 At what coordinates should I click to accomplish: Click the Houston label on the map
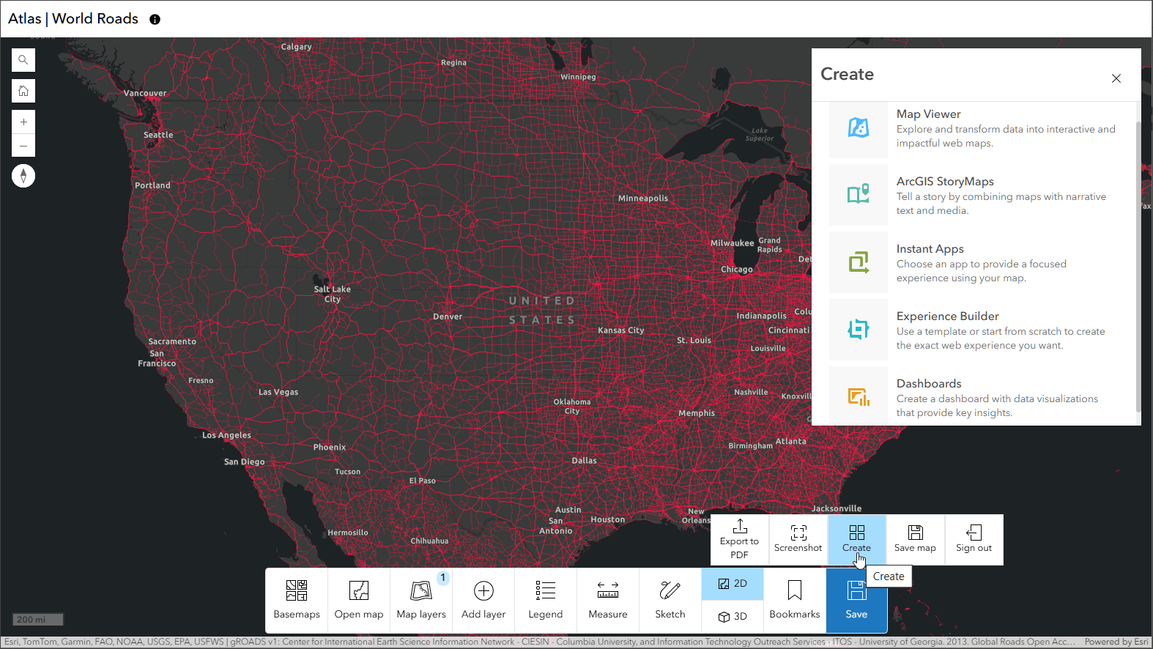tap(608, 520)
